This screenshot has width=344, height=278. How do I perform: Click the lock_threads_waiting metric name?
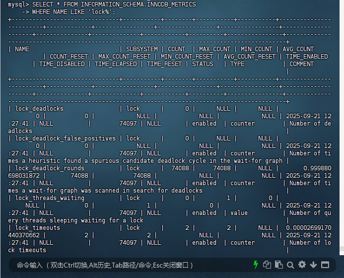coord(50,198)
